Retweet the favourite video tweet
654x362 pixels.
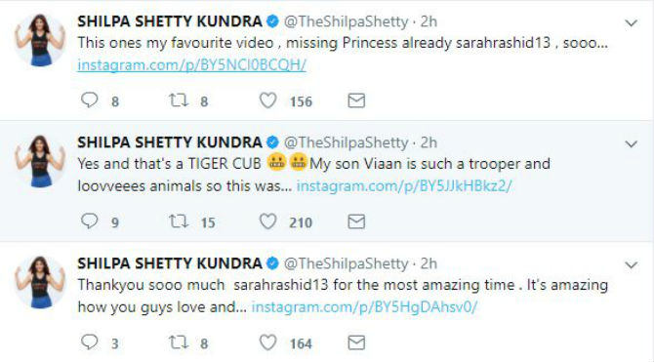click(x=179, y=101)
